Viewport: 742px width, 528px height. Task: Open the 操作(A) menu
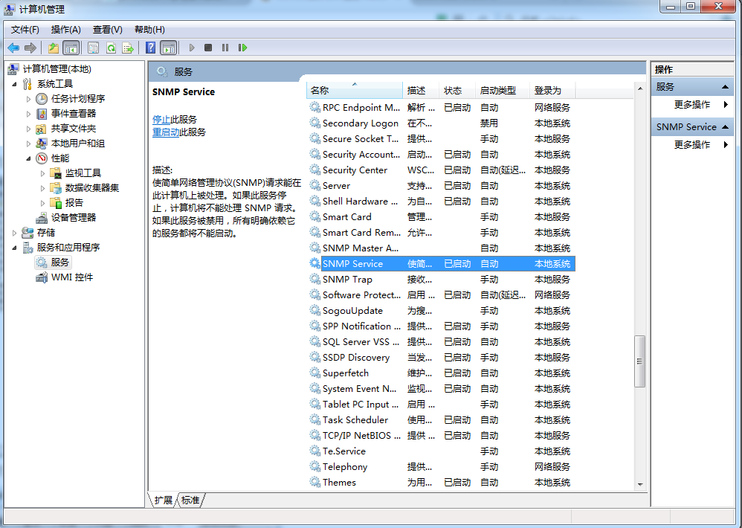pyautogui.click(x=65, y=30)
